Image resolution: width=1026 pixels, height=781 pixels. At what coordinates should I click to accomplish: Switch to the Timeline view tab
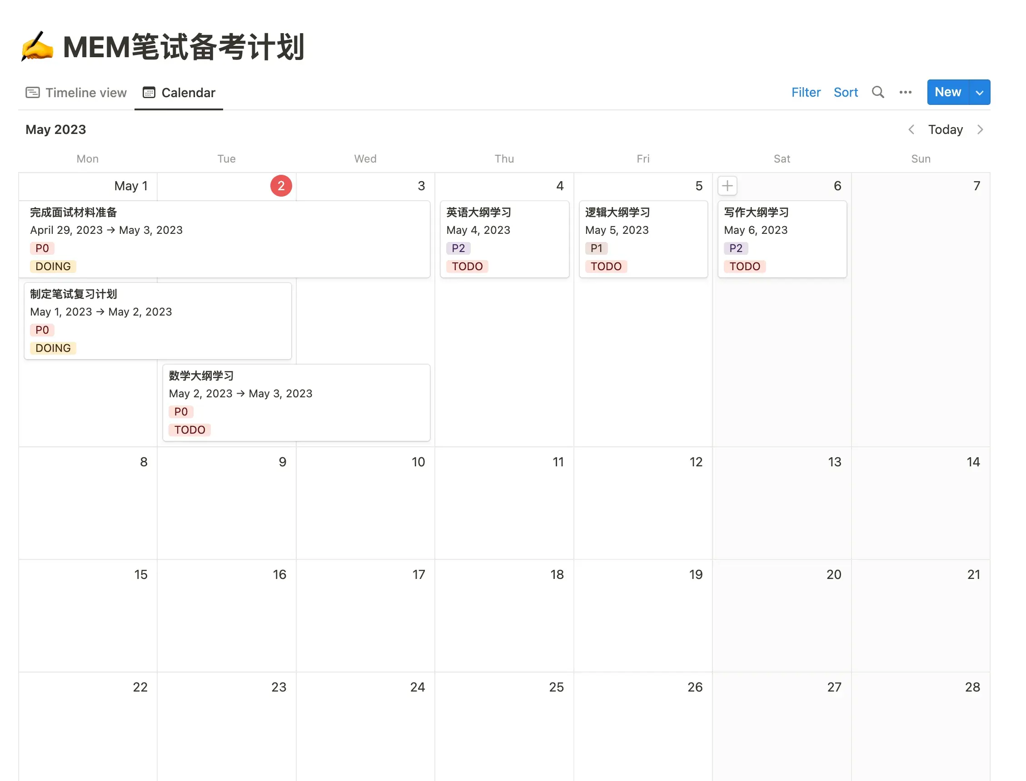86,92
